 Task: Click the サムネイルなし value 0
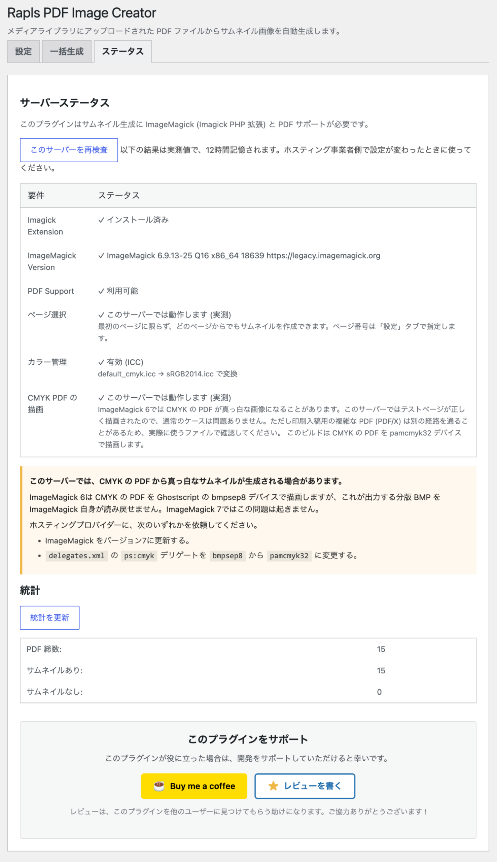click(x=379, y=692)
